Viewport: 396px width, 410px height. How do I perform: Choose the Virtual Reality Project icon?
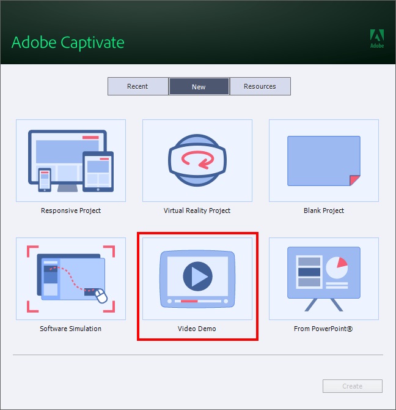click(197, 160)
